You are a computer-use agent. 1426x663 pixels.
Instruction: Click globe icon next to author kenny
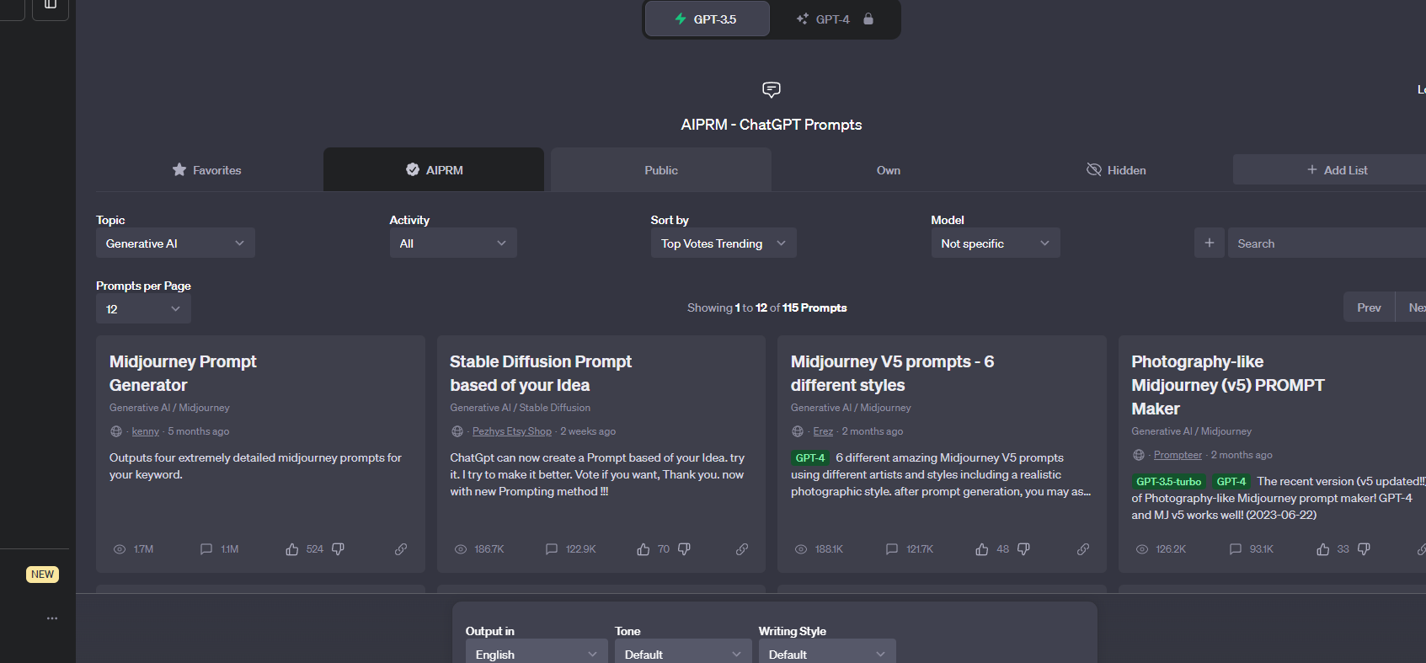[116, 431]
